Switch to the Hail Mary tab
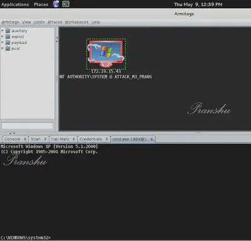This screenshot has width=251, height=241. click(x=60, y=139)
